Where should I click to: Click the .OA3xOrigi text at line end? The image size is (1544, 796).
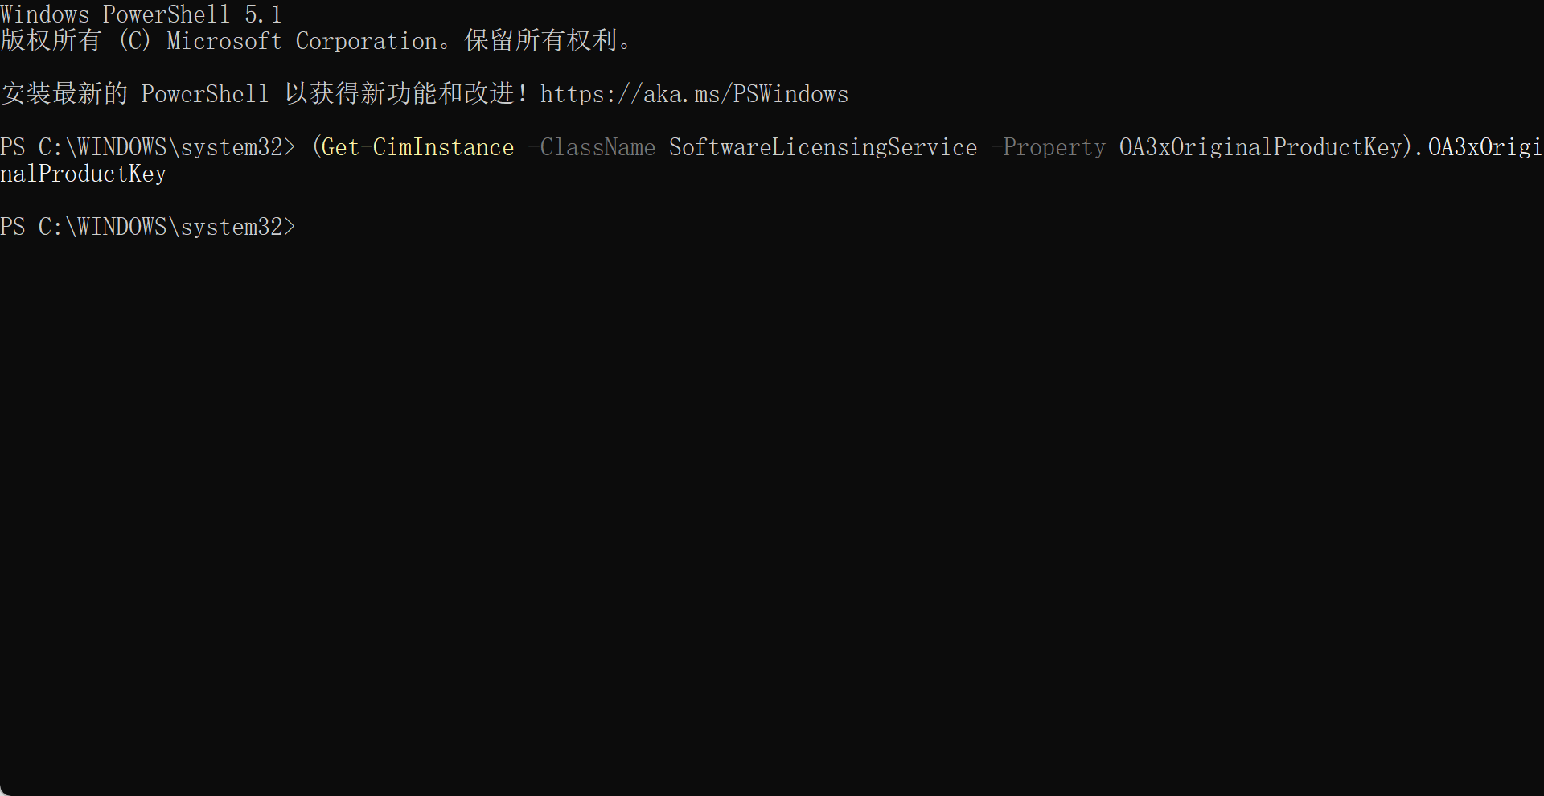[x=1477, y=147]
